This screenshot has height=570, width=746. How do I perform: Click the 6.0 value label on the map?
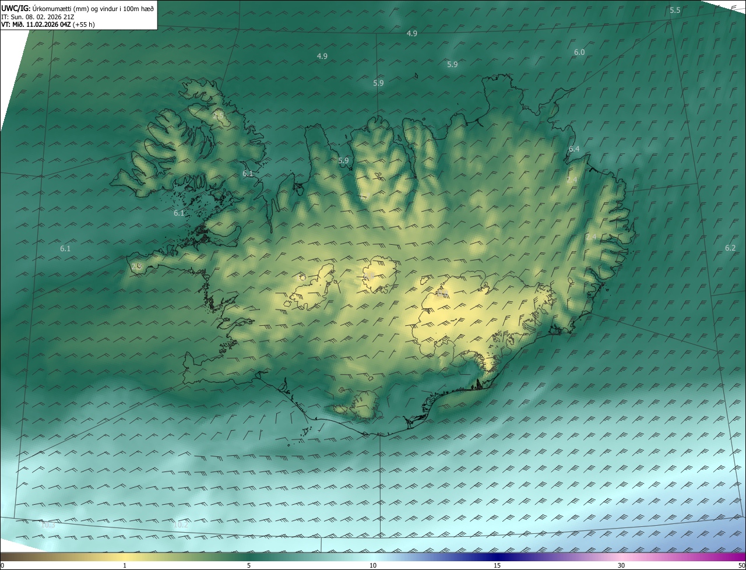pos(579,52)
